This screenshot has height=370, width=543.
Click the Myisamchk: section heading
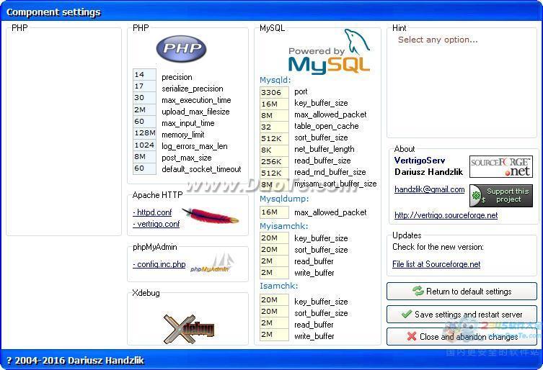coord(283,226)
